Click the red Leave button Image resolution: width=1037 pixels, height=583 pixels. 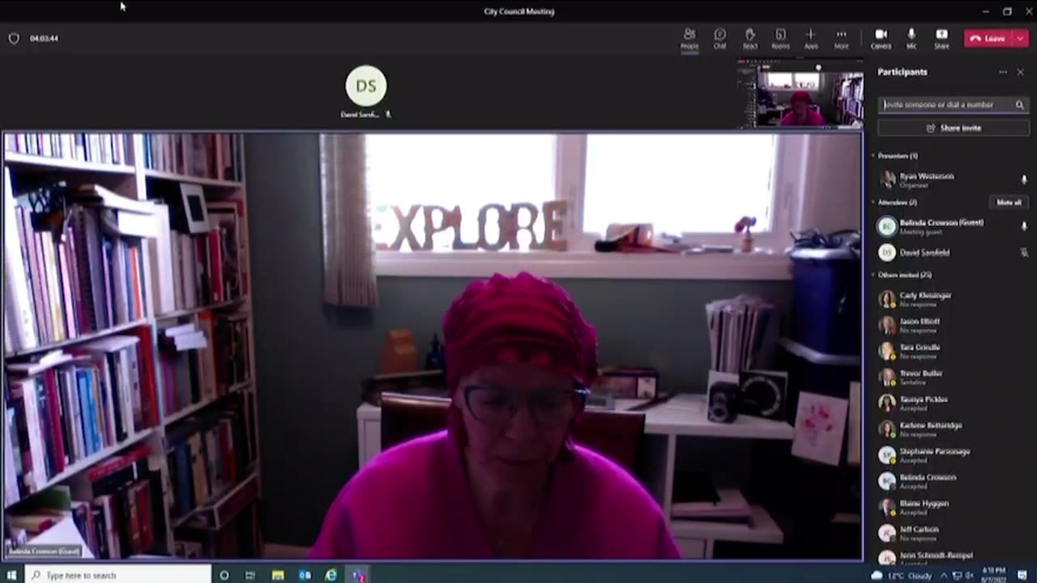[988, 38]
